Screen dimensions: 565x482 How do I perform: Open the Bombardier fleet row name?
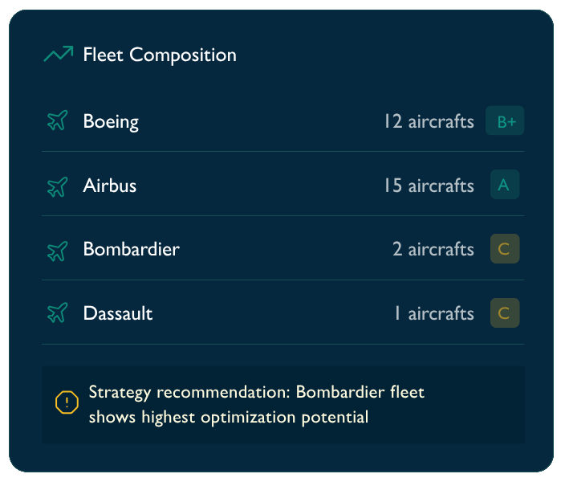[x=132, y=249]
